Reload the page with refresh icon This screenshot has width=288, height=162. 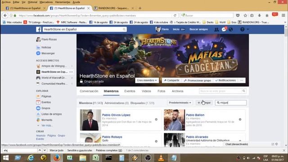[x=175, y=16]
